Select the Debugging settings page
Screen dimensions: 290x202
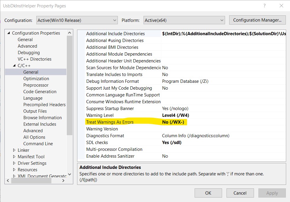click(29, 52)
